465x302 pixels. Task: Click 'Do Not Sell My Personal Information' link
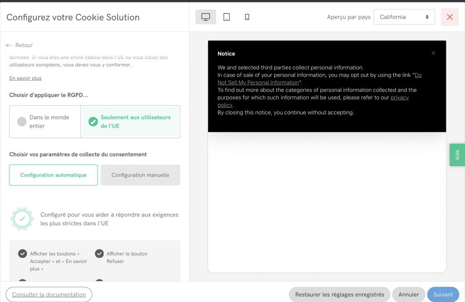pos(258,83)
